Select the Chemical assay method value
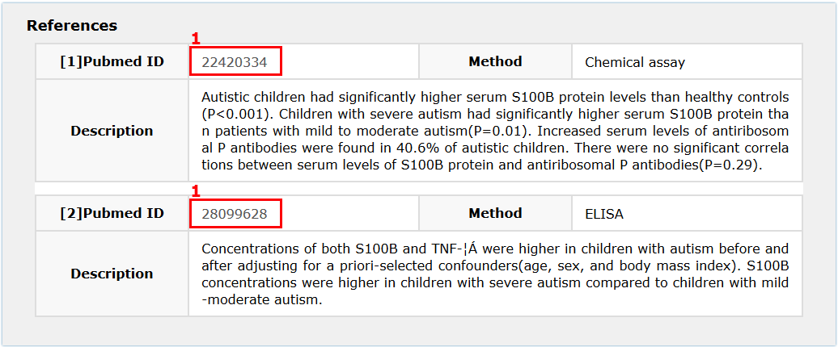 click(635, 62)
